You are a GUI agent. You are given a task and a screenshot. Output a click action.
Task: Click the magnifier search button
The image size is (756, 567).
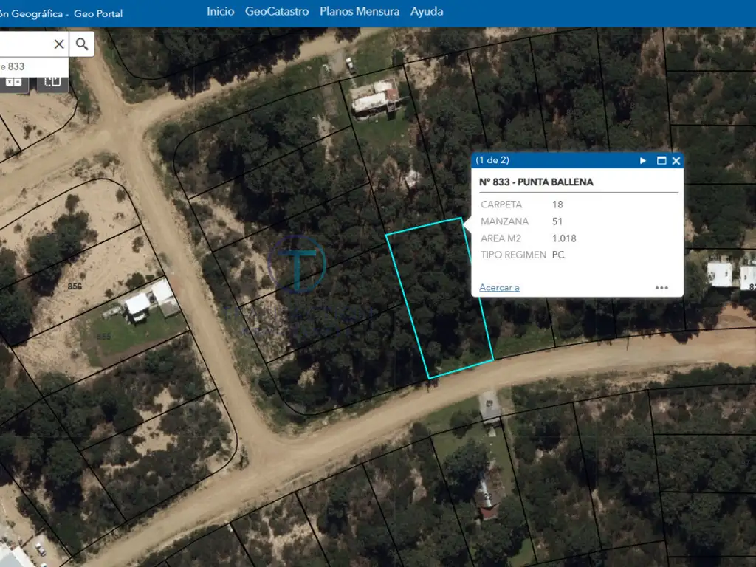point(82,44)
